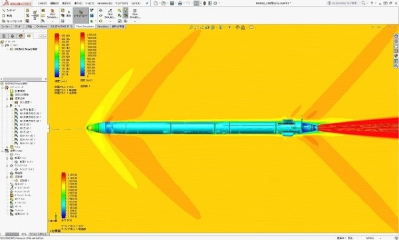Image resolution: width=399 pixels, height=240 pixels.
Task: Select the Flow Trajectories 1 tree item
Action: point(25,180)
